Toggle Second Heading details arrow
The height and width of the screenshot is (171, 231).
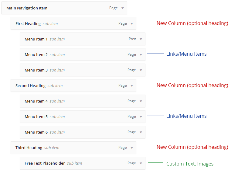132,86
